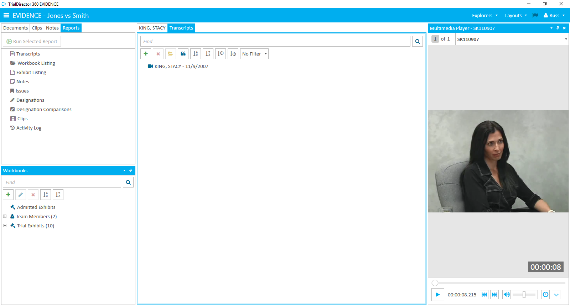This screenshot has width=570, height=306.
Task: Add new transcript with green plus
Action: [146, 54]
